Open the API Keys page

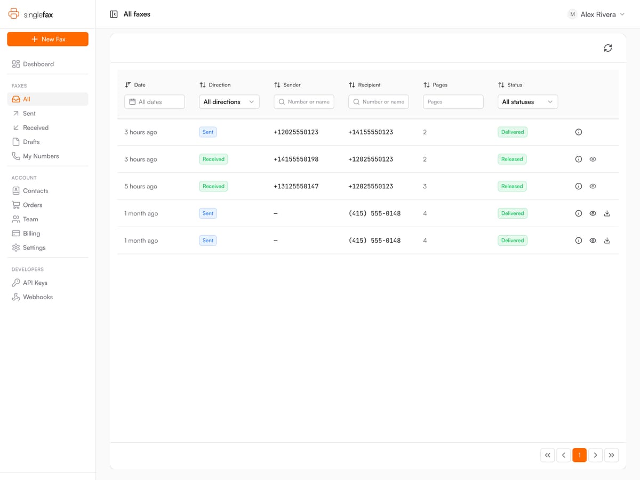click(47, 283)
